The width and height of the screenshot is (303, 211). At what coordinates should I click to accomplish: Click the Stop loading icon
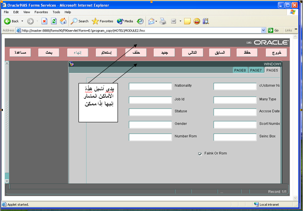pos(44,21)
